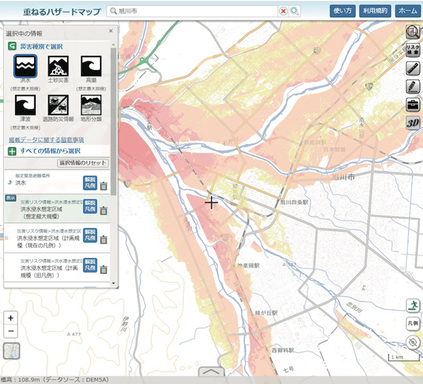
Task: Go to ホーム home page
Action: 407,11
